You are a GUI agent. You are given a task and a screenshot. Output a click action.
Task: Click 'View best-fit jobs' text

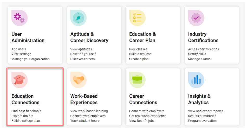[142, 121]
